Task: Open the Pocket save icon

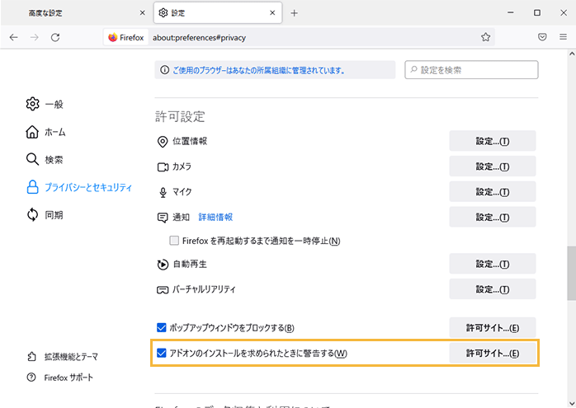Action: [542, 37]
